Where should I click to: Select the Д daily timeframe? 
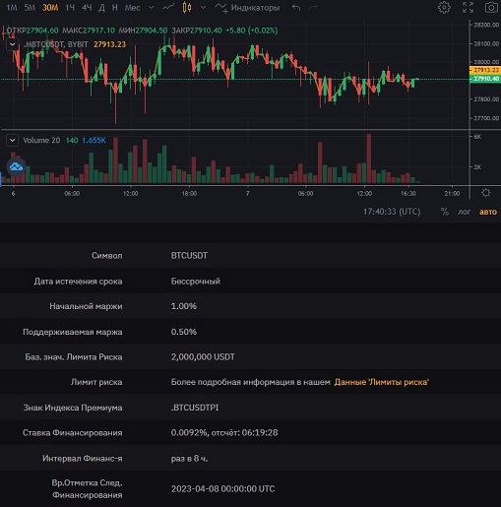101,8
